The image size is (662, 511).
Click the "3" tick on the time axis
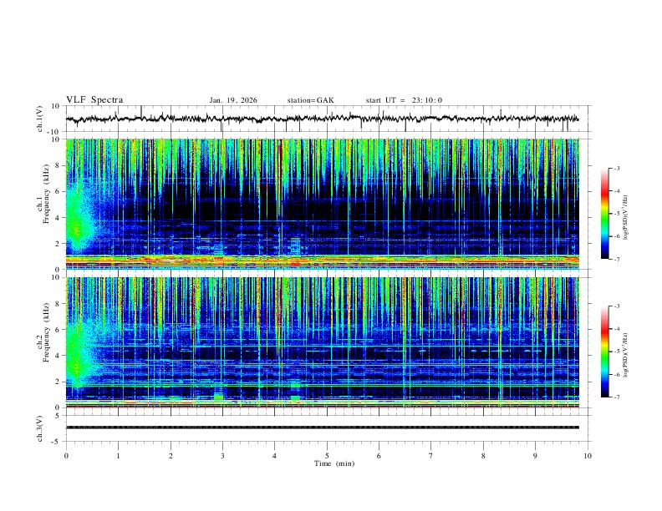(222, 456)
